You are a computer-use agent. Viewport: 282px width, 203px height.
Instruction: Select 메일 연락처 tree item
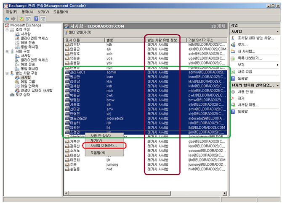tap(29, 86)
